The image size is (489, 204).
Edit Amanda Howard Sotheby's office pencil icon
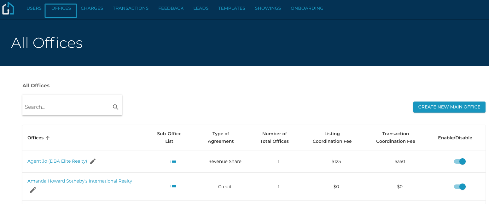pos(33,190)
